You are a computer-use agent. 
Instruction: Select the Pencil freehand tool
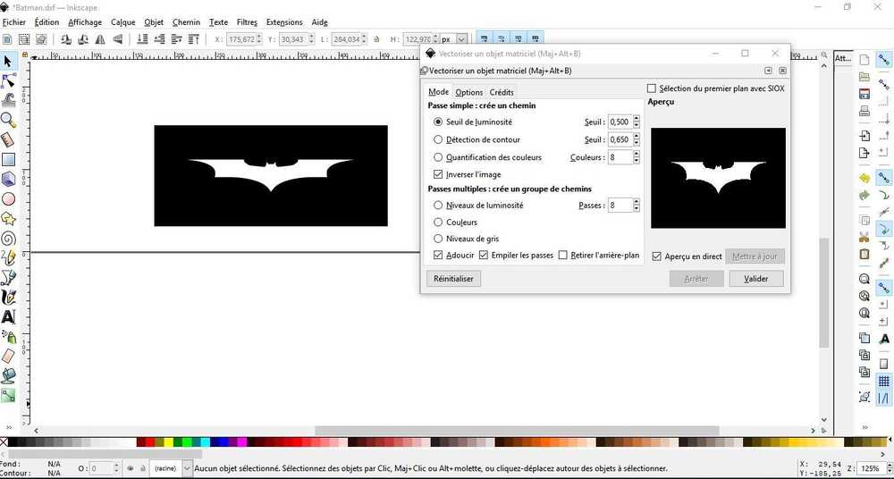pyautogui.click(x=8, y=257)
